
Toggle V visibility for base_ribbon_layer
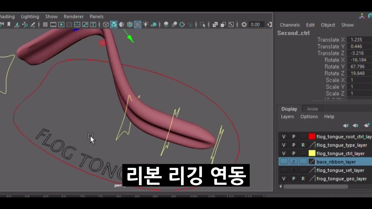(x=284, y=162)
